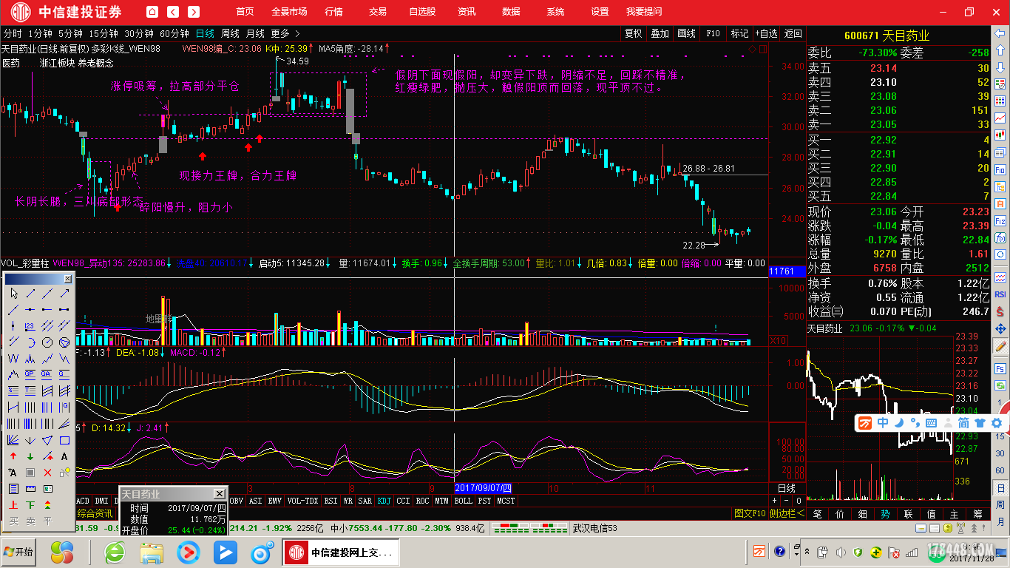Click the candlestick chart icon in right sidebar

[x=1000, y=134]
